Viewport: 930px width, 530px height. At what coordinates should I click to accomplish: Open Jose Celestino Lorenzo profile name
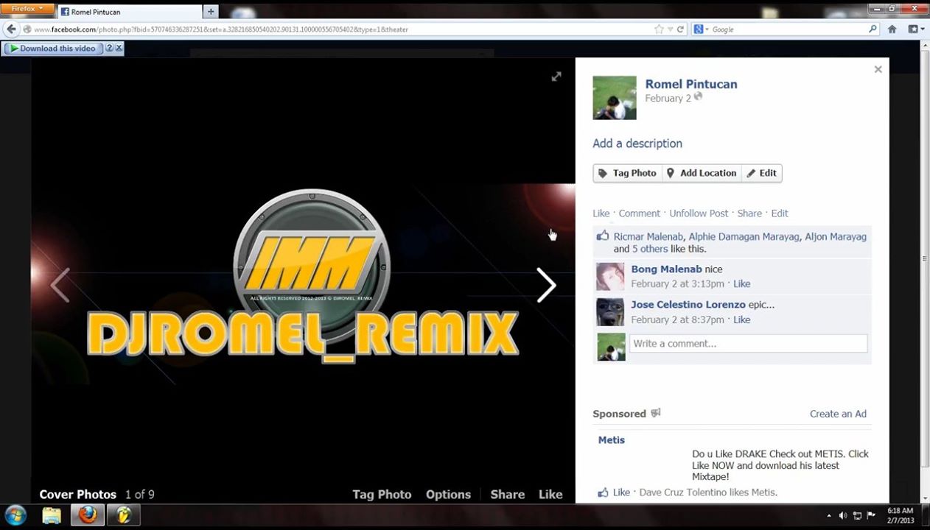tap(688, 305)
